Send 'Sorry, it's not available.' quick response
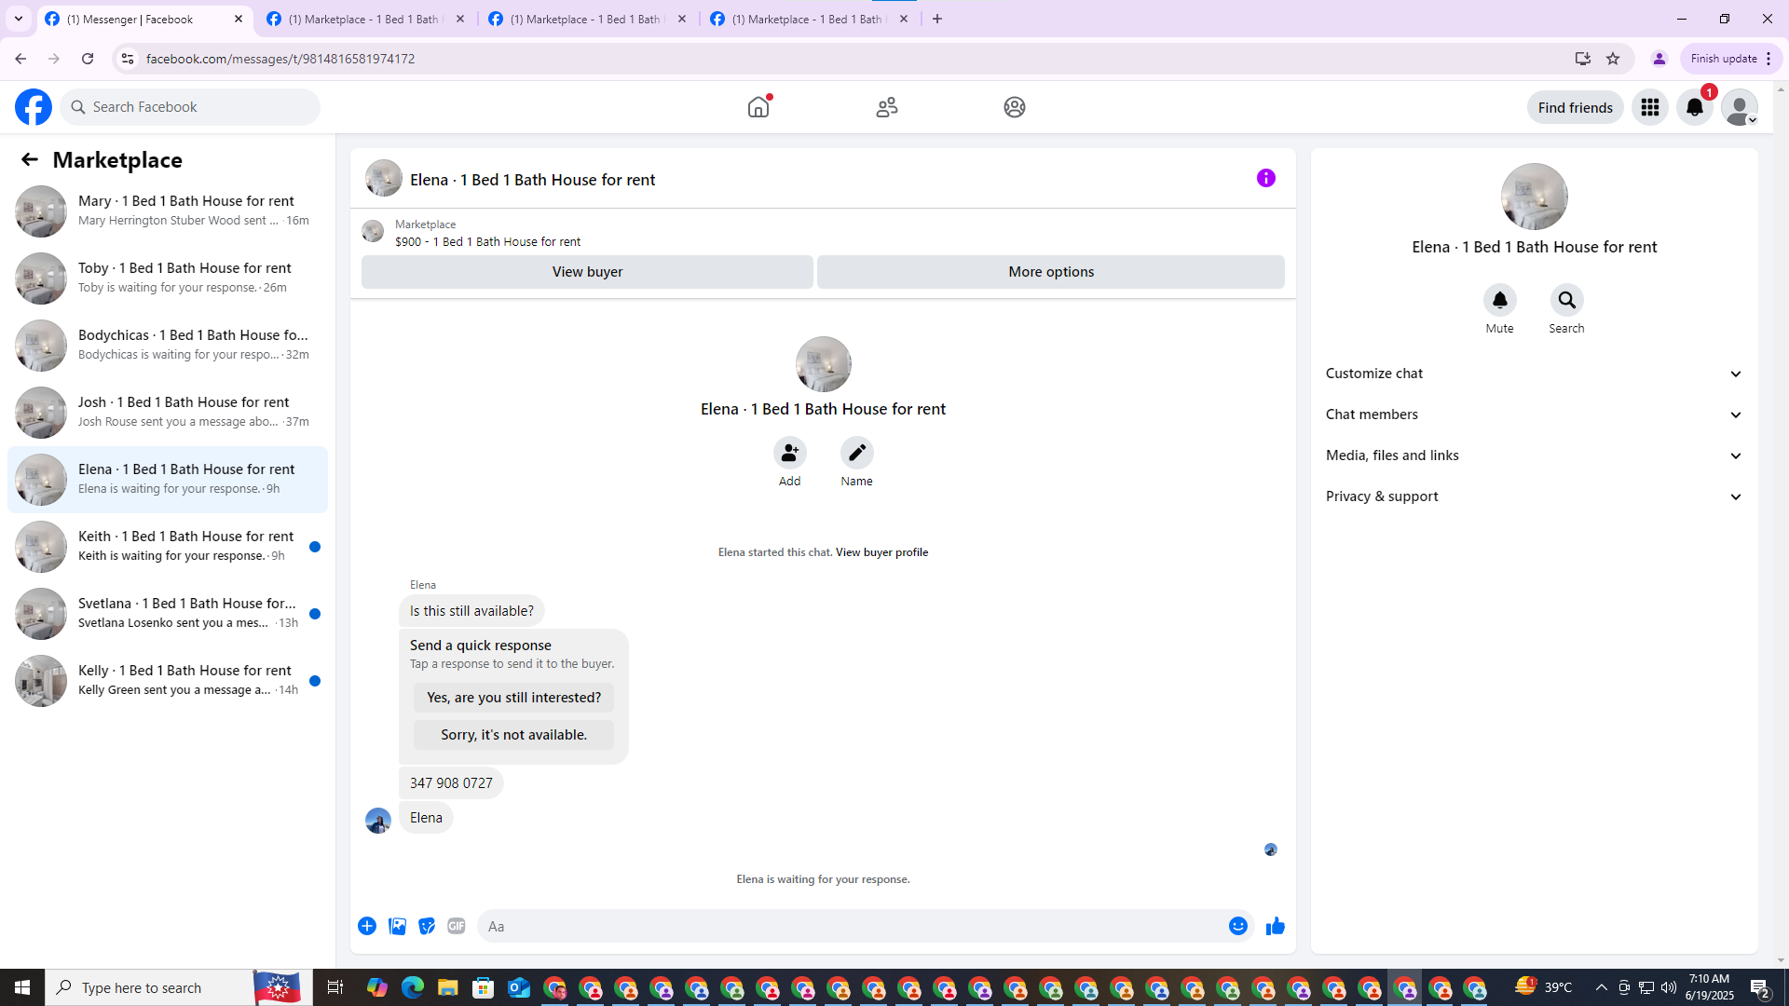The width and height of the screenshot is (1789, 1006). 513,735
